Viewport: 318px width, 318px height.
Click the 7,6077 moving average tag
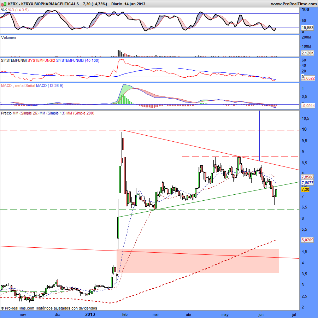point(307,183)
